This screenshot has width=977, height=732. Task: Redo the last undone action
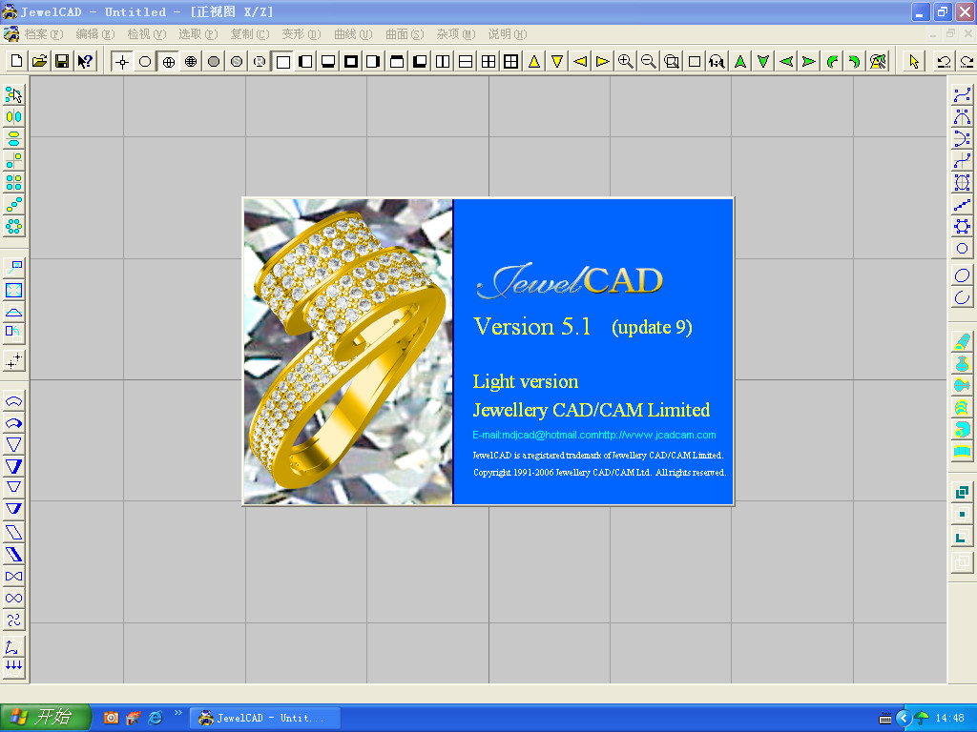pyautogui.click(x=967, y=61)
